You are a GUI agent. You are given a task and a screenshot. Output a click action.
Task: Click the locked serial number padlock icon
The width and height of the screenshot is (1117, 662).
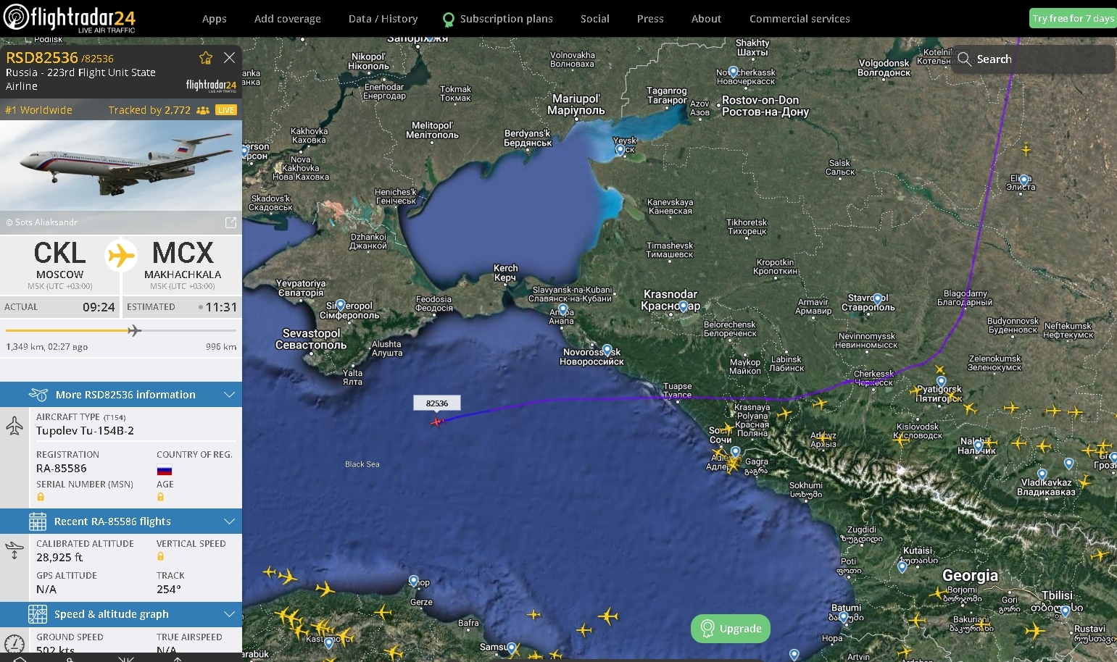pos(41,497)
